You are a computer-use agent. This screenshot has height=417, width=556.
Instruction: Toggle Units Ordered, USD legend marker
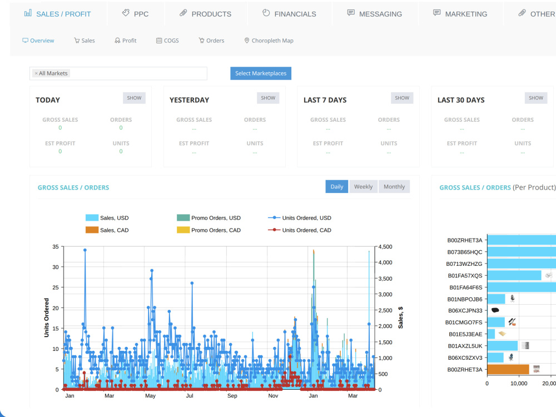(274, 218)
